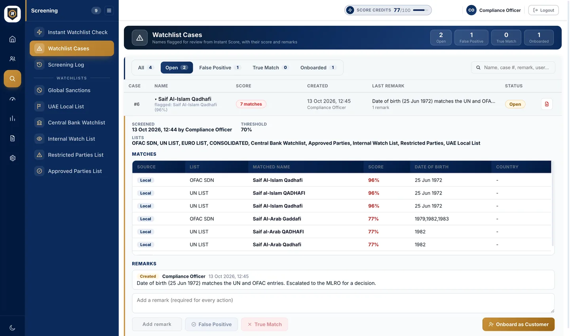Open Internal Watch List

(72, 139)
